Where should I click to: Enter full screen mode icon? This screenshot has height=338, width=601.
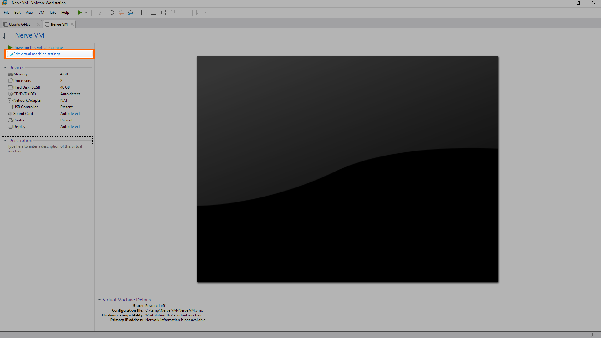[162, 13]
